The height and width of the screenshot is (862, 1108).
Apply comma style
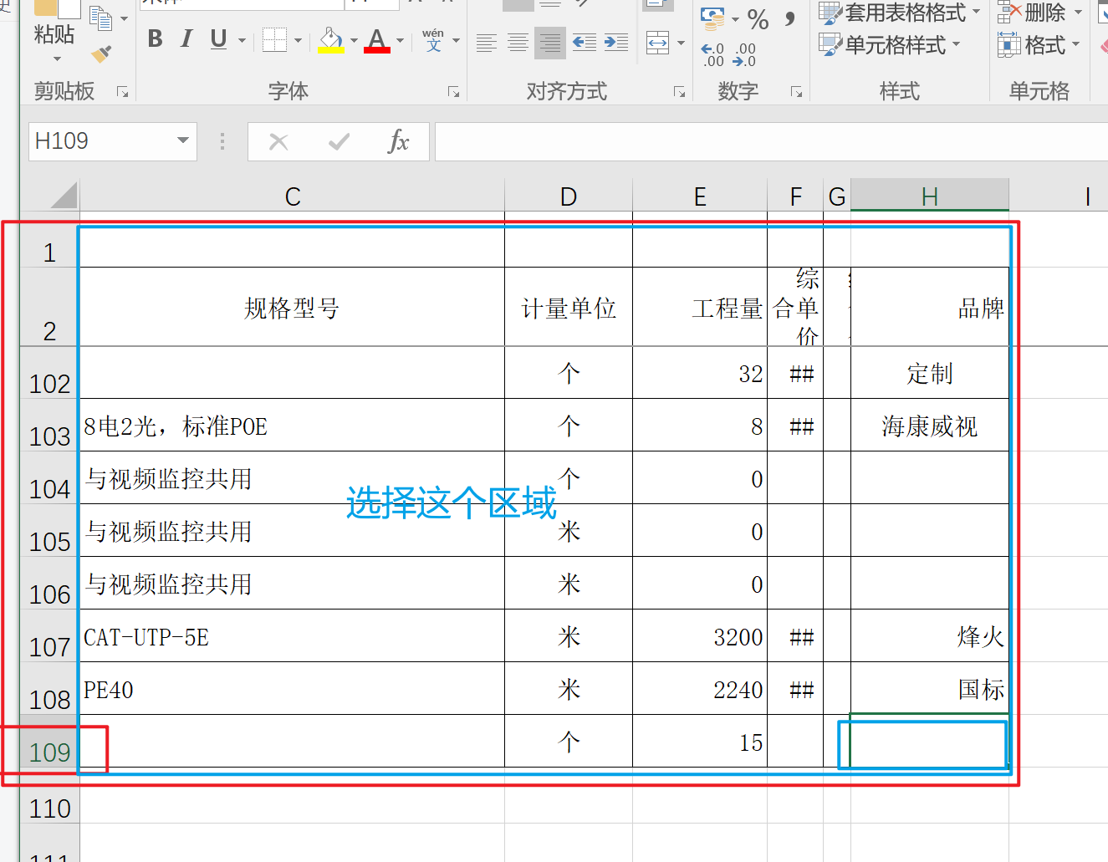click(x=789, y=18)
